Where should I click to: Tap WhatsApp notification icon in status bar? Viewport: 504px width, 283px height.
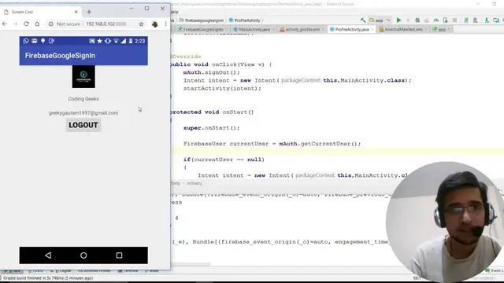click(26, 41)
